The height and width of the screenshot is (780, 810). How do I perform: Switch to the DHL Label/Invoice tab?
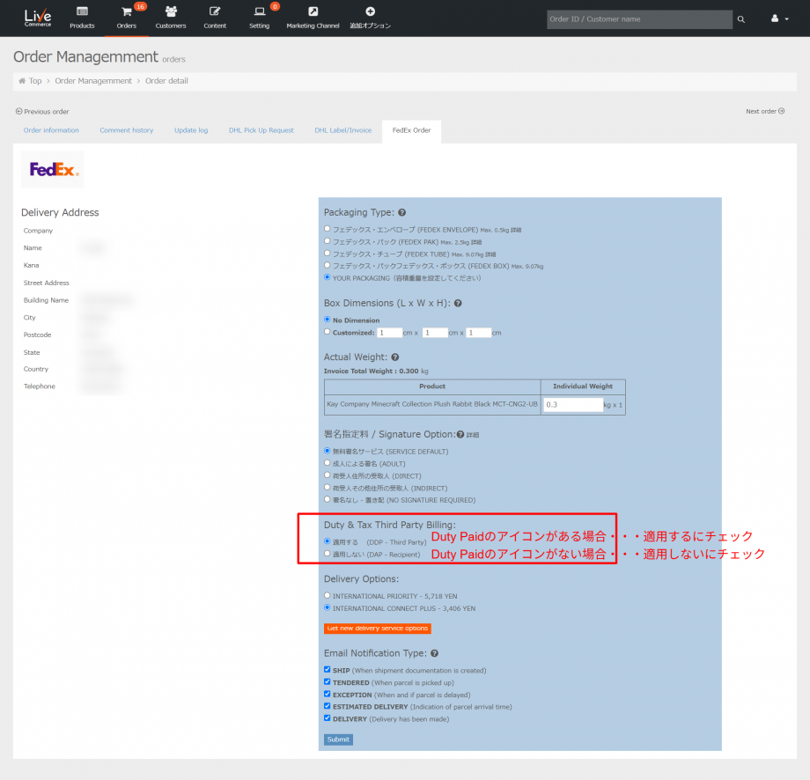point(343,130)
